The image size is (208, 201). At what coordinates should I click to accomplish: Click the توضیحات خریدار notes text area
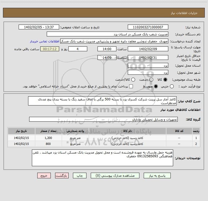coord(102,158)
